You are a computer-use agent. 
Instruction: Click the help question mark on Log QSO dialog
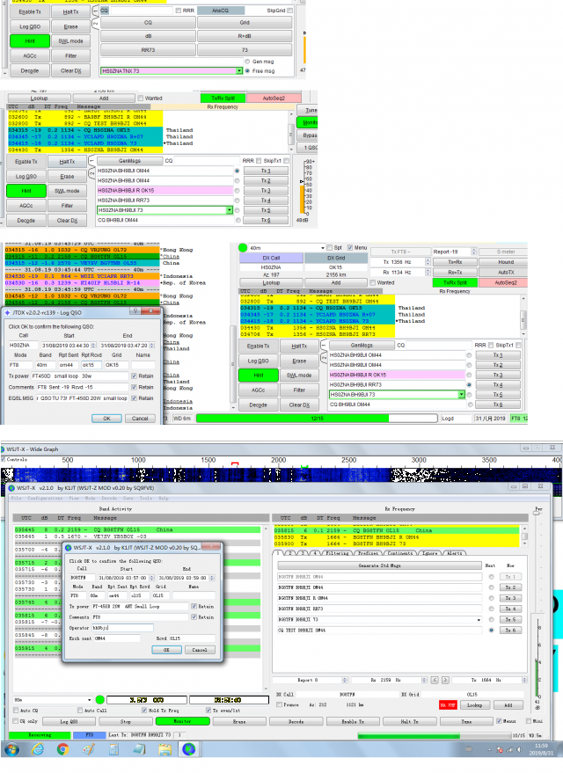click(x=135, y=311)
